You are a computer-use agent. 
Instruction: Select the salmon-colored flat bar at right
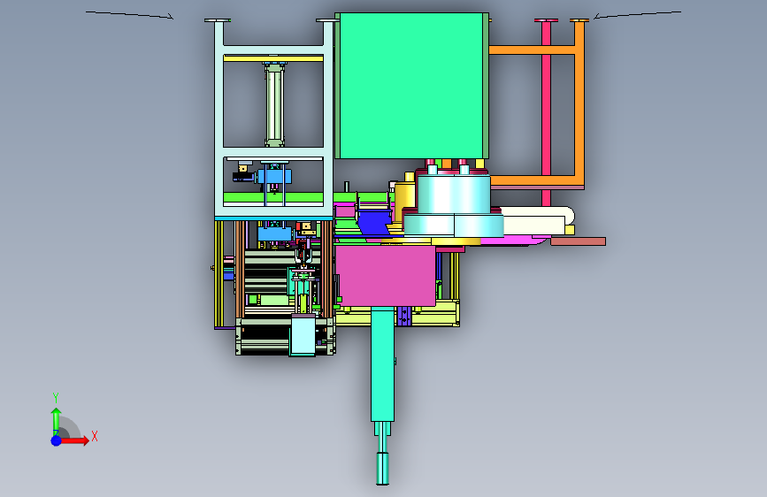pos(579,241)
